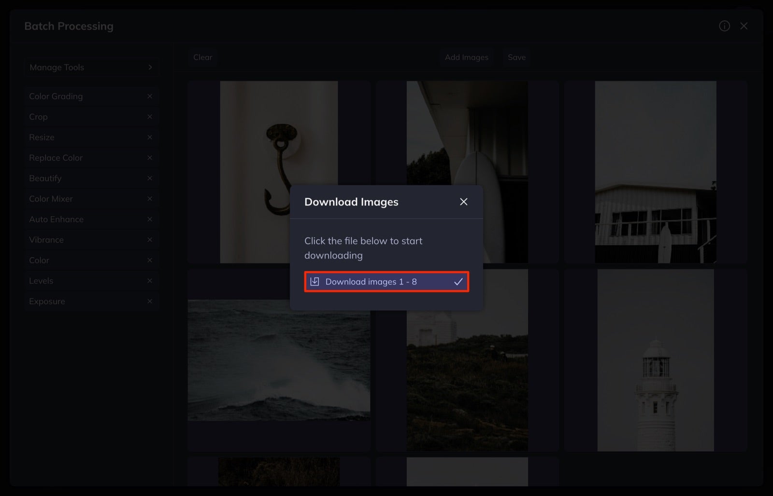Remove the Exposure tool

(x=150, y=301)
